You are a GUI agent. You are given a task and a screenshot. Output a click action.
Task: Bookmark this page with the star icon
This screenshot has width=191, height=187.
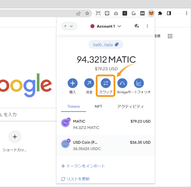point(87,13)
